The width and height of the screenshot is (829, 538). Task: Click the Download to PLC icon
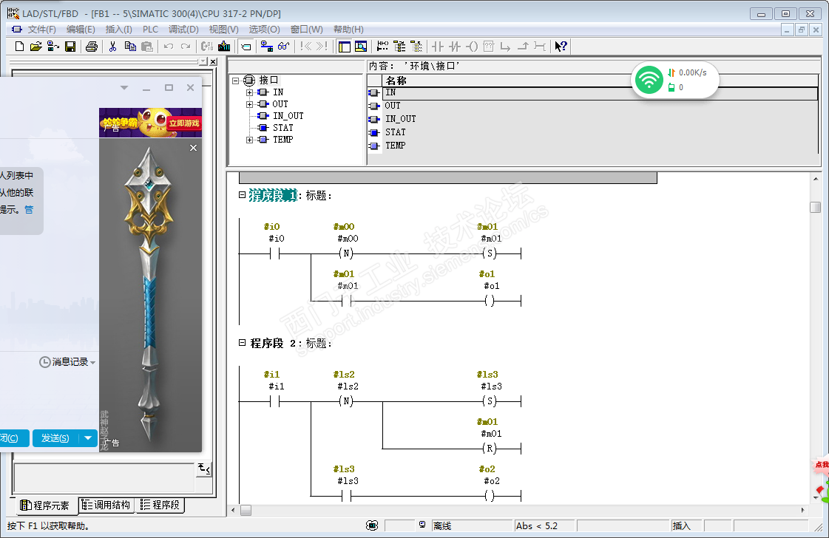coord(224,47)
